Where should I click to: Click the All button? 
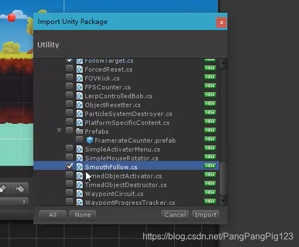point(53,215)
